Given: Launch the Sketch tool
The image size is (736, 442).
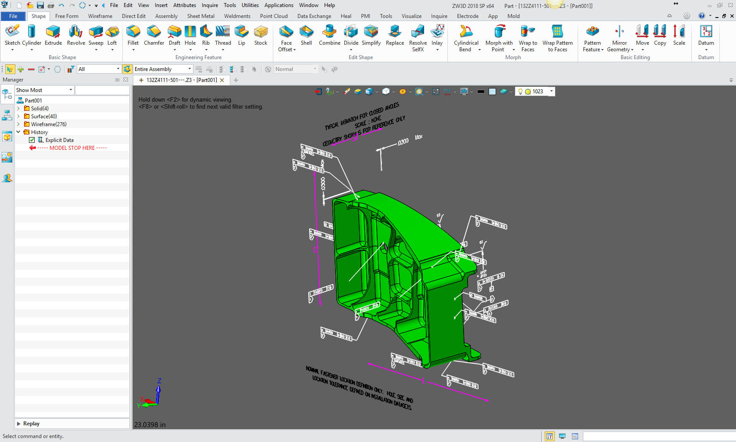Looking at the screenshot, I should click(x=12, y=35).
